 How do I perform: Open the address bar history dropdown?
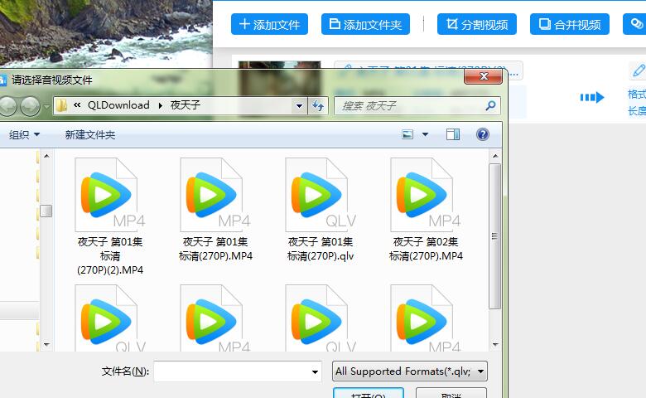300,106
